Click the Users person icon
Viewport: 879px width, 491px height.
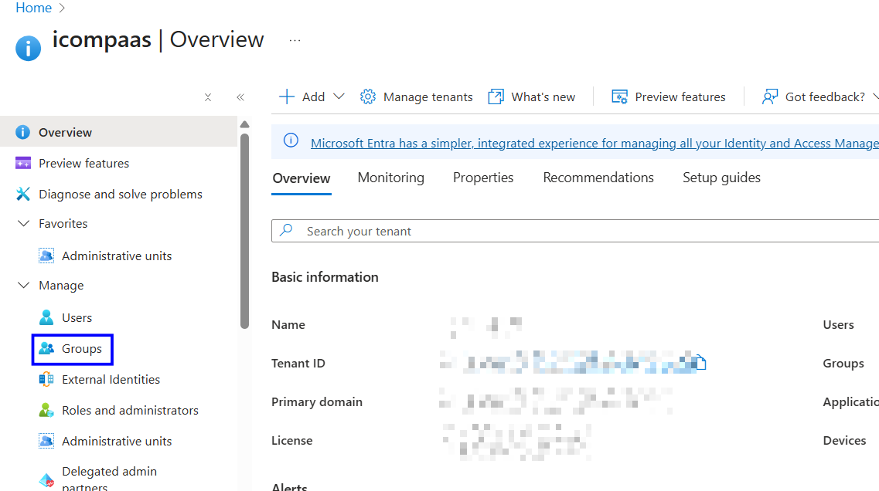46,317
